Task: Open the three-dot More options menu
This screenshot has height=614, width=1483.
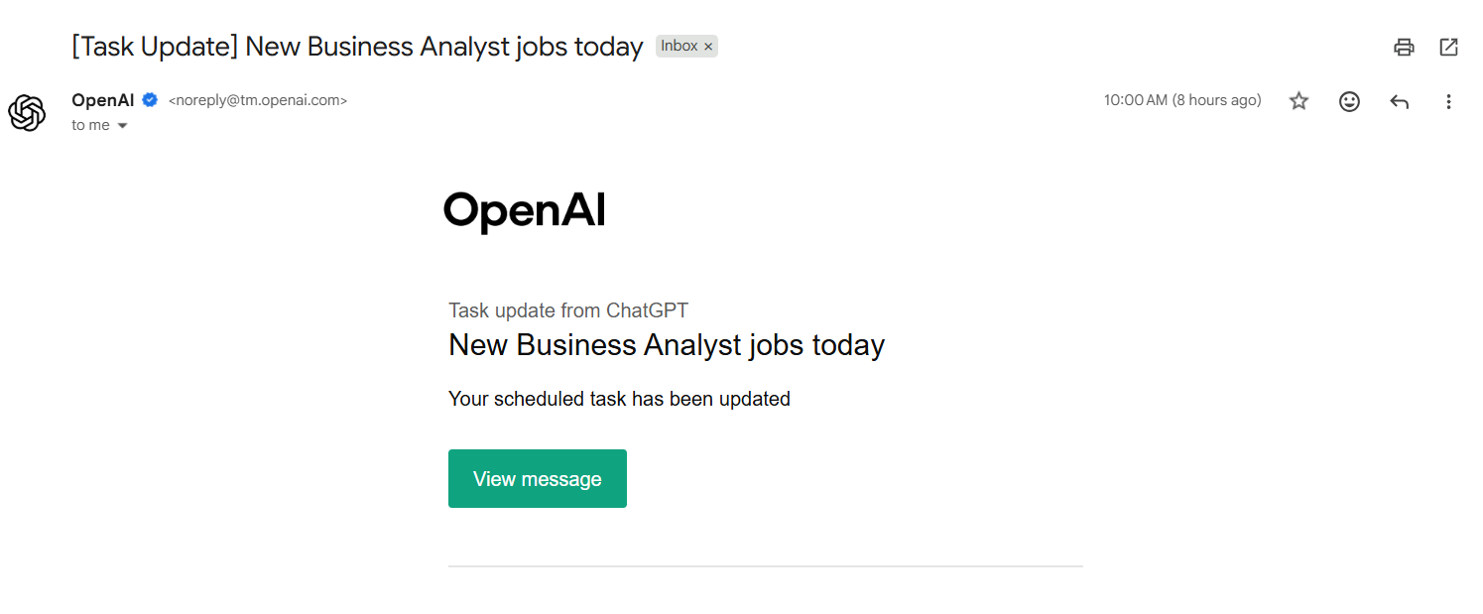Action: [1448, 100]
